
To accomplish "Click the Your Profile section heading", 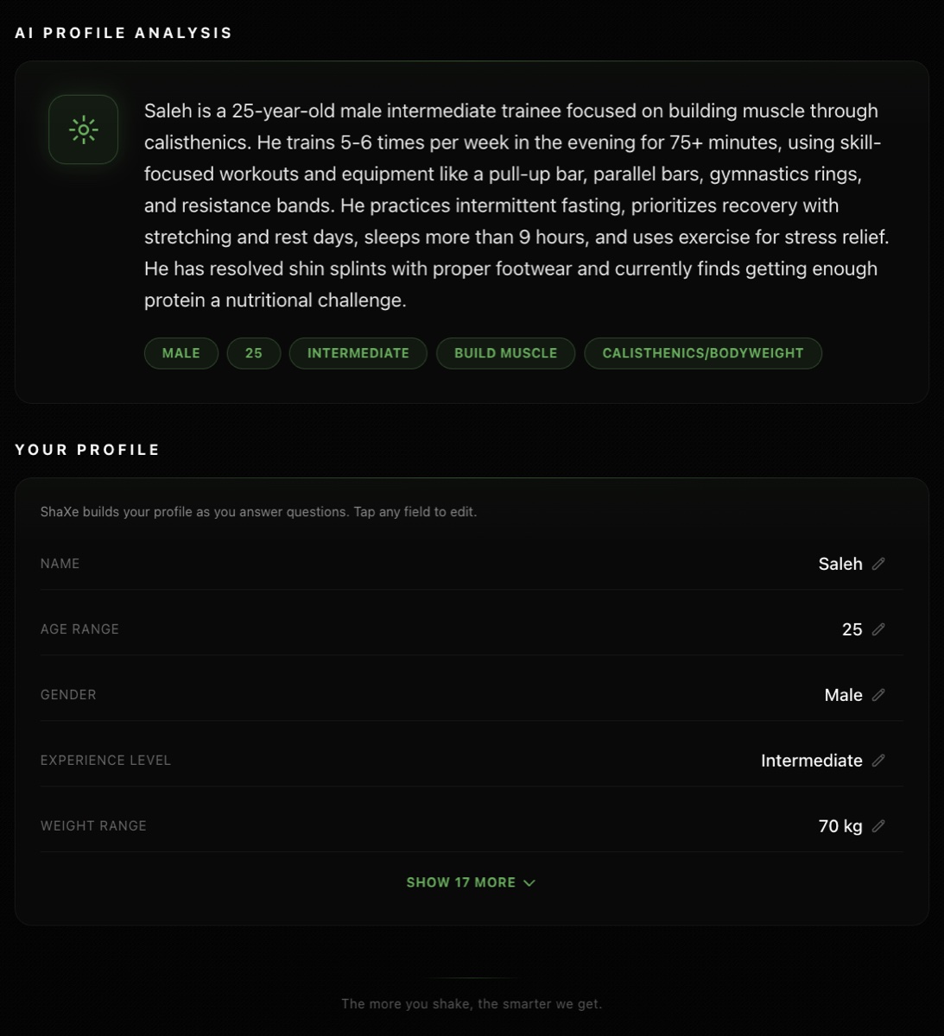I will [x=87, y=450].
